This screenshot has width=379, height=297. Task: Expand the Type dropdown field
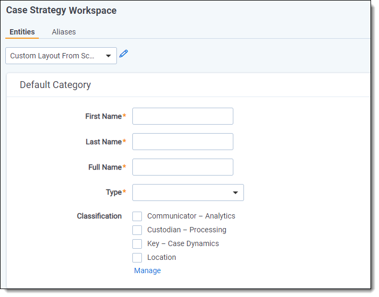tap(188, 193)
